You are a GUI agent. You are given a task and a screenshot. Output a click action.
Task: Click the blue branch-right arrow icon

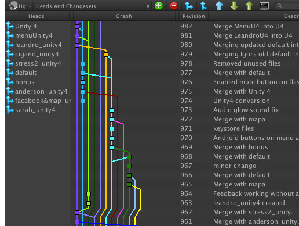pyautogui.click(x=189, y=6)
